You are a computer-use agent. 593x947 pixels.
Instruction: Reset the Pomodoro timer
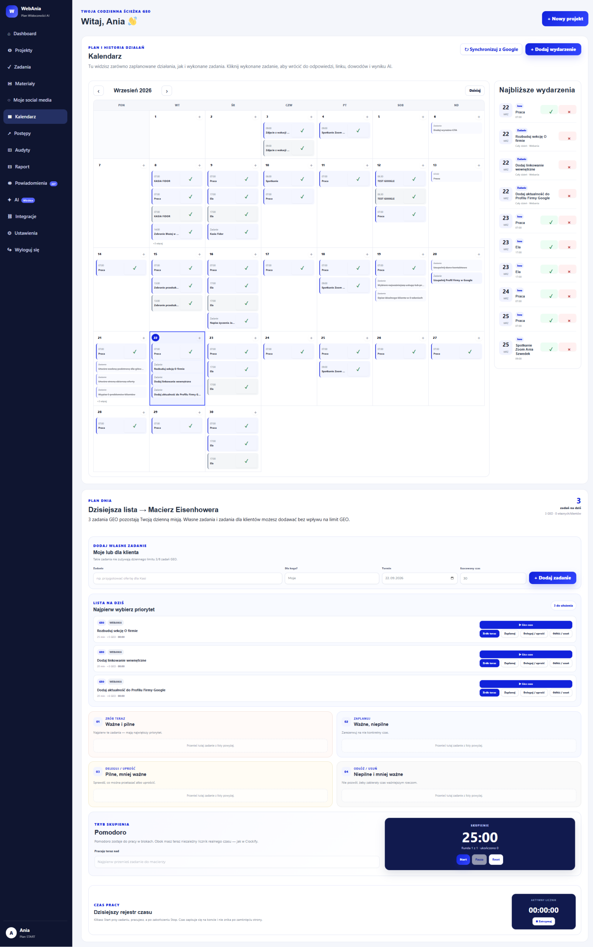coord(496,859)
